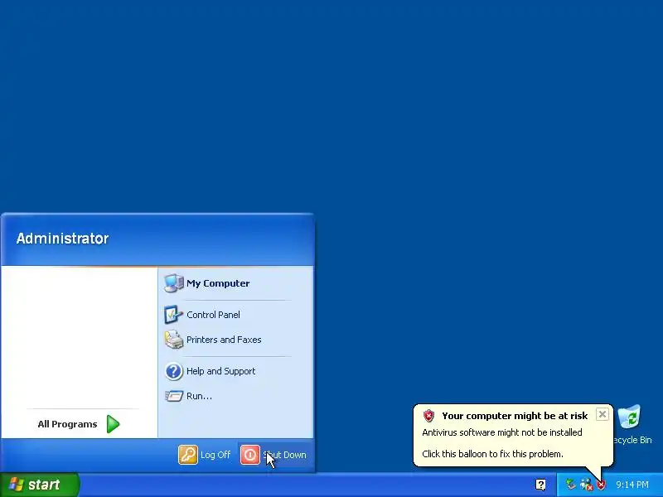Click the My Computer monitor icon

pyautogui.click(x=173, y=283)
